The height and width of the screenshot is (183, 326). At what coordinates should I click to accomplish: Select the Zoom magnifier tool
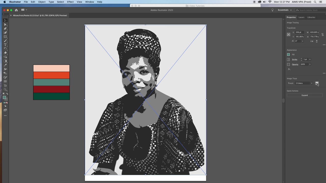click(x=5, y=89)
